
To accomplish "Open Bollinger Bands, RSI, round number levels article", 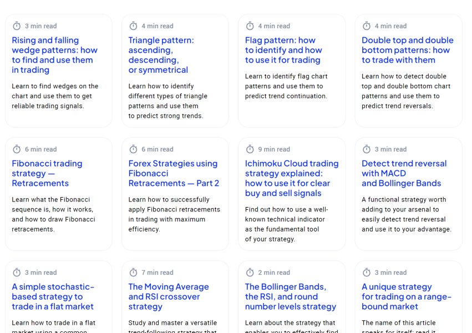I will coord(290,296).
